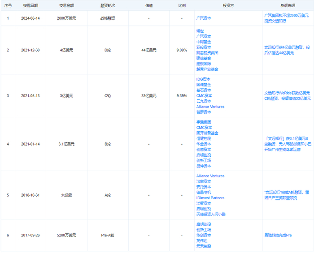Click 创新工场 link in the B轮 row
The width and height of the screenshot is (314, 253).
(x=204, y=160)
